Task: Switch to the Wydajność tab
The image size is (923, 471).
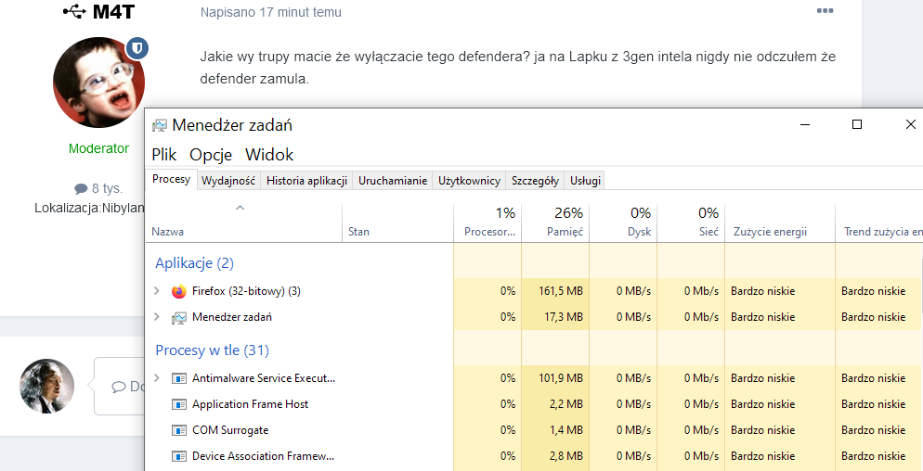Action: [x=228, y=181]
